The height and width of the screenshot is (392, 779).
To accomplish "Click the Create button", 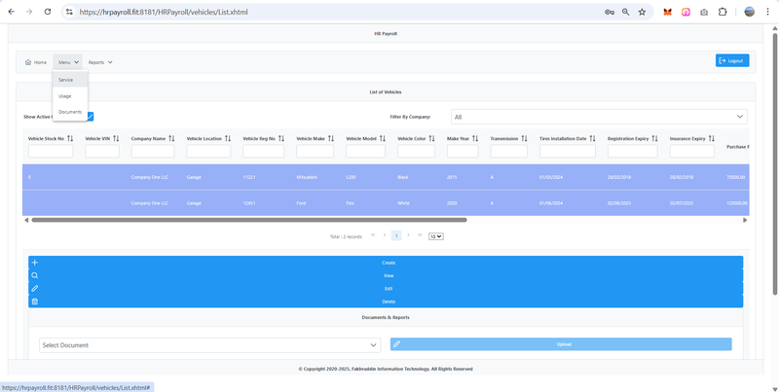I will pos(386,263).
